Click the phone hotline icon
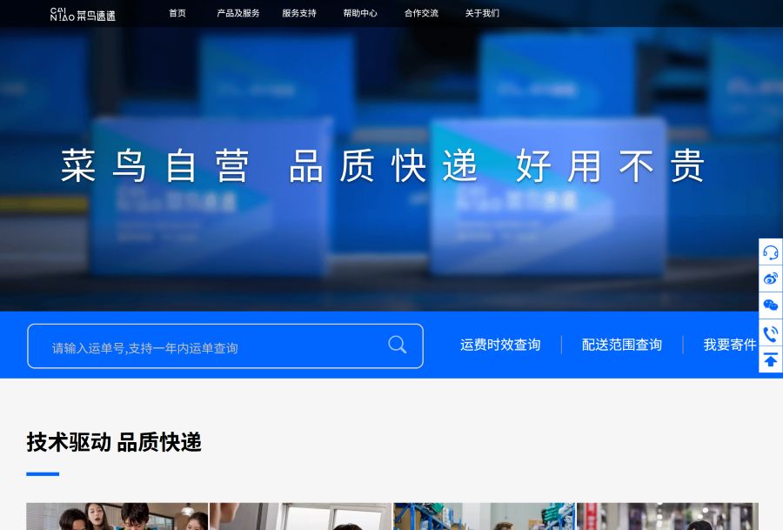 coord(770,332)
